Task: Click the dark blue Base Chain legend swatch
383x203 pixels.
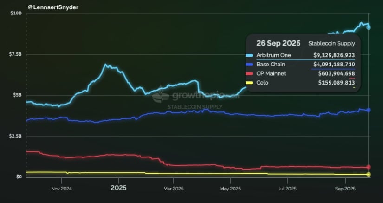Action: 249,65
